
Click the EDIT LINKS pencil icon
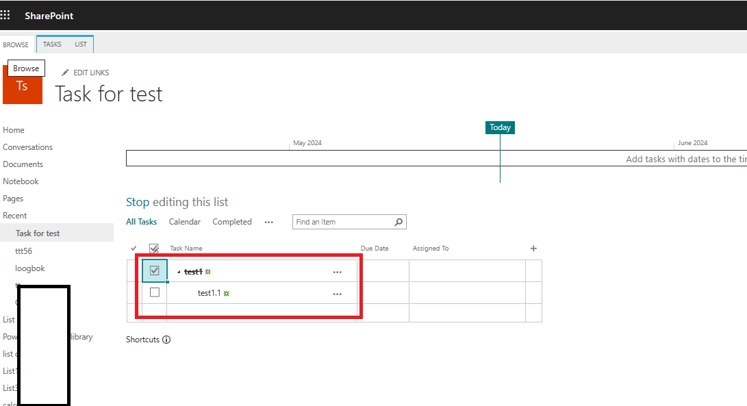tap(65, 72)
